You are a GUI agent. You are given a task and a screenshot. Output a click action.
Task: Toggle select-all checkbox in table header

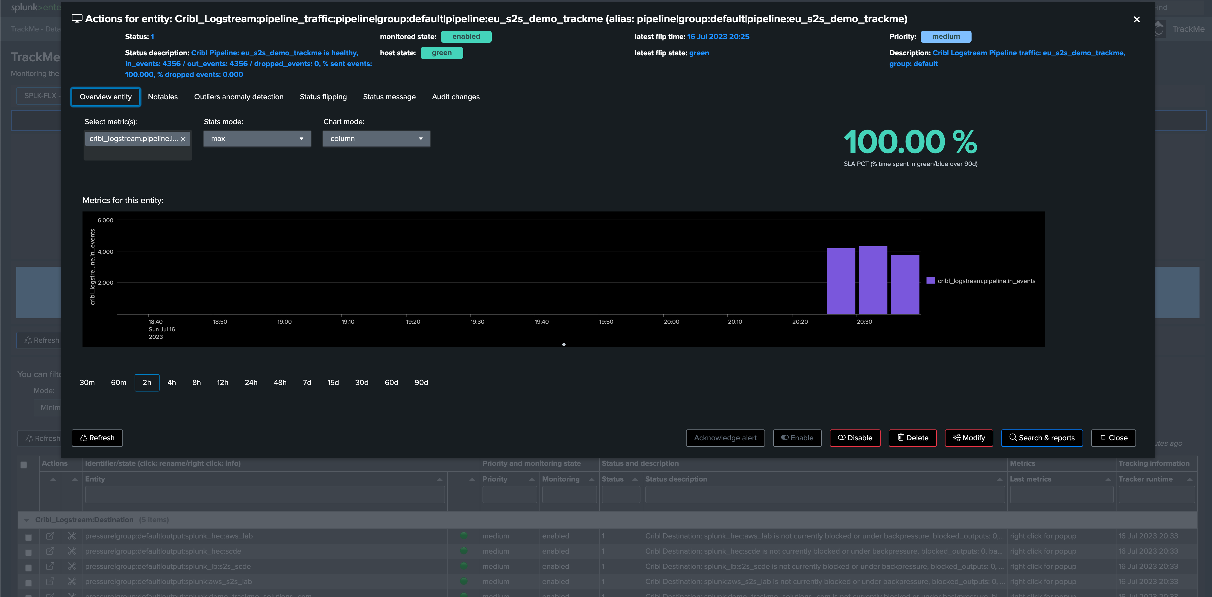point(24,465)
